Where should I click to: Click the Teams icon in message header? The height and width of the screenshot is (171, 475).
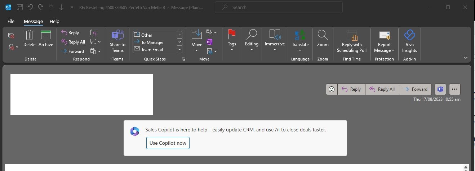440,89
